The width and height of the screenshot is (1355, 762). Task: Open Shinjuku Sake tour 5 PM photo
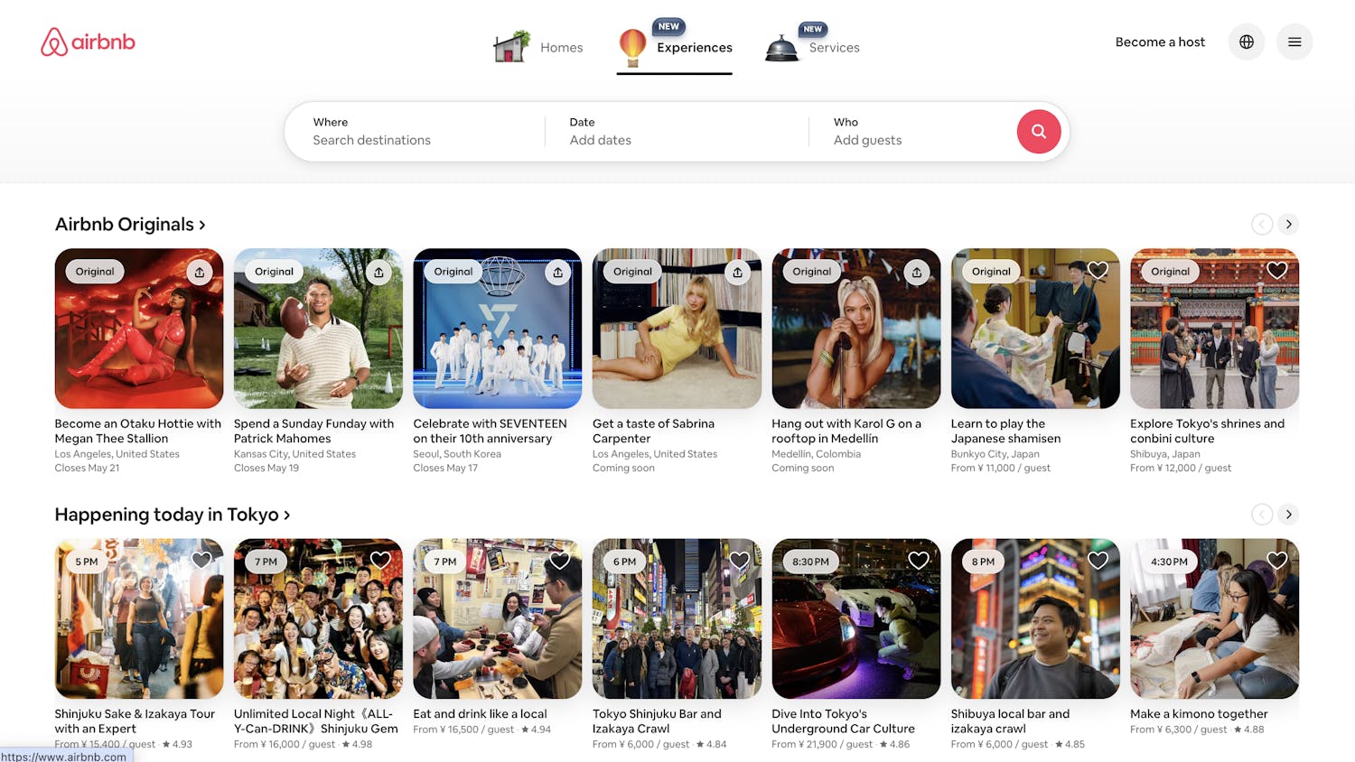point(139,618)
